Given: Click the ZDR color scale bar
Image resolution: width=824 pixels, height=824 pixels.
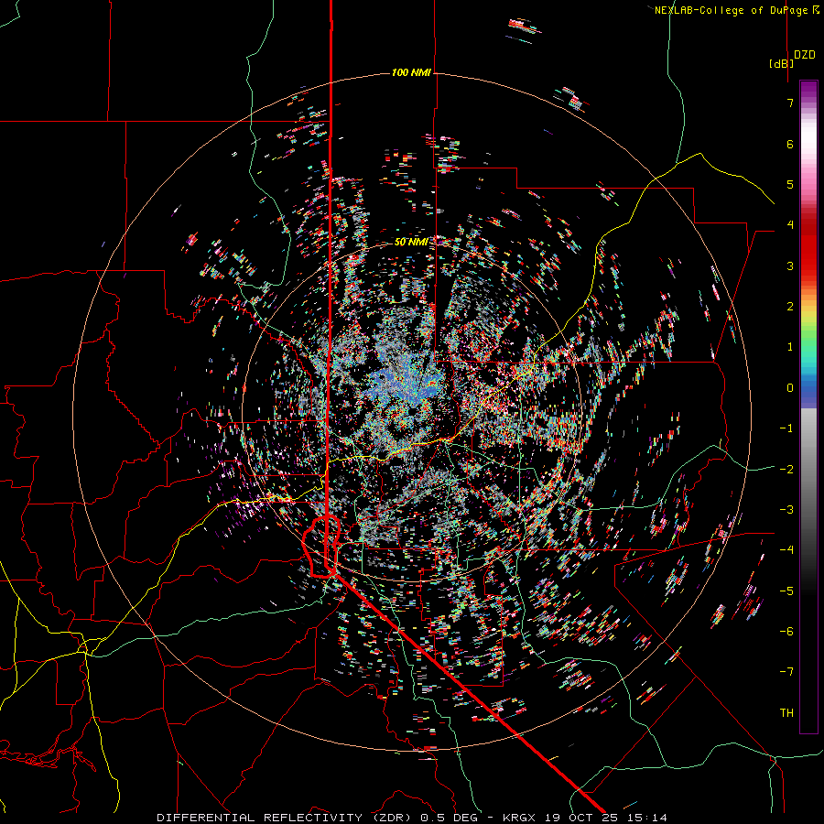Looking at the screenshot, I should [x=808, y=407].
